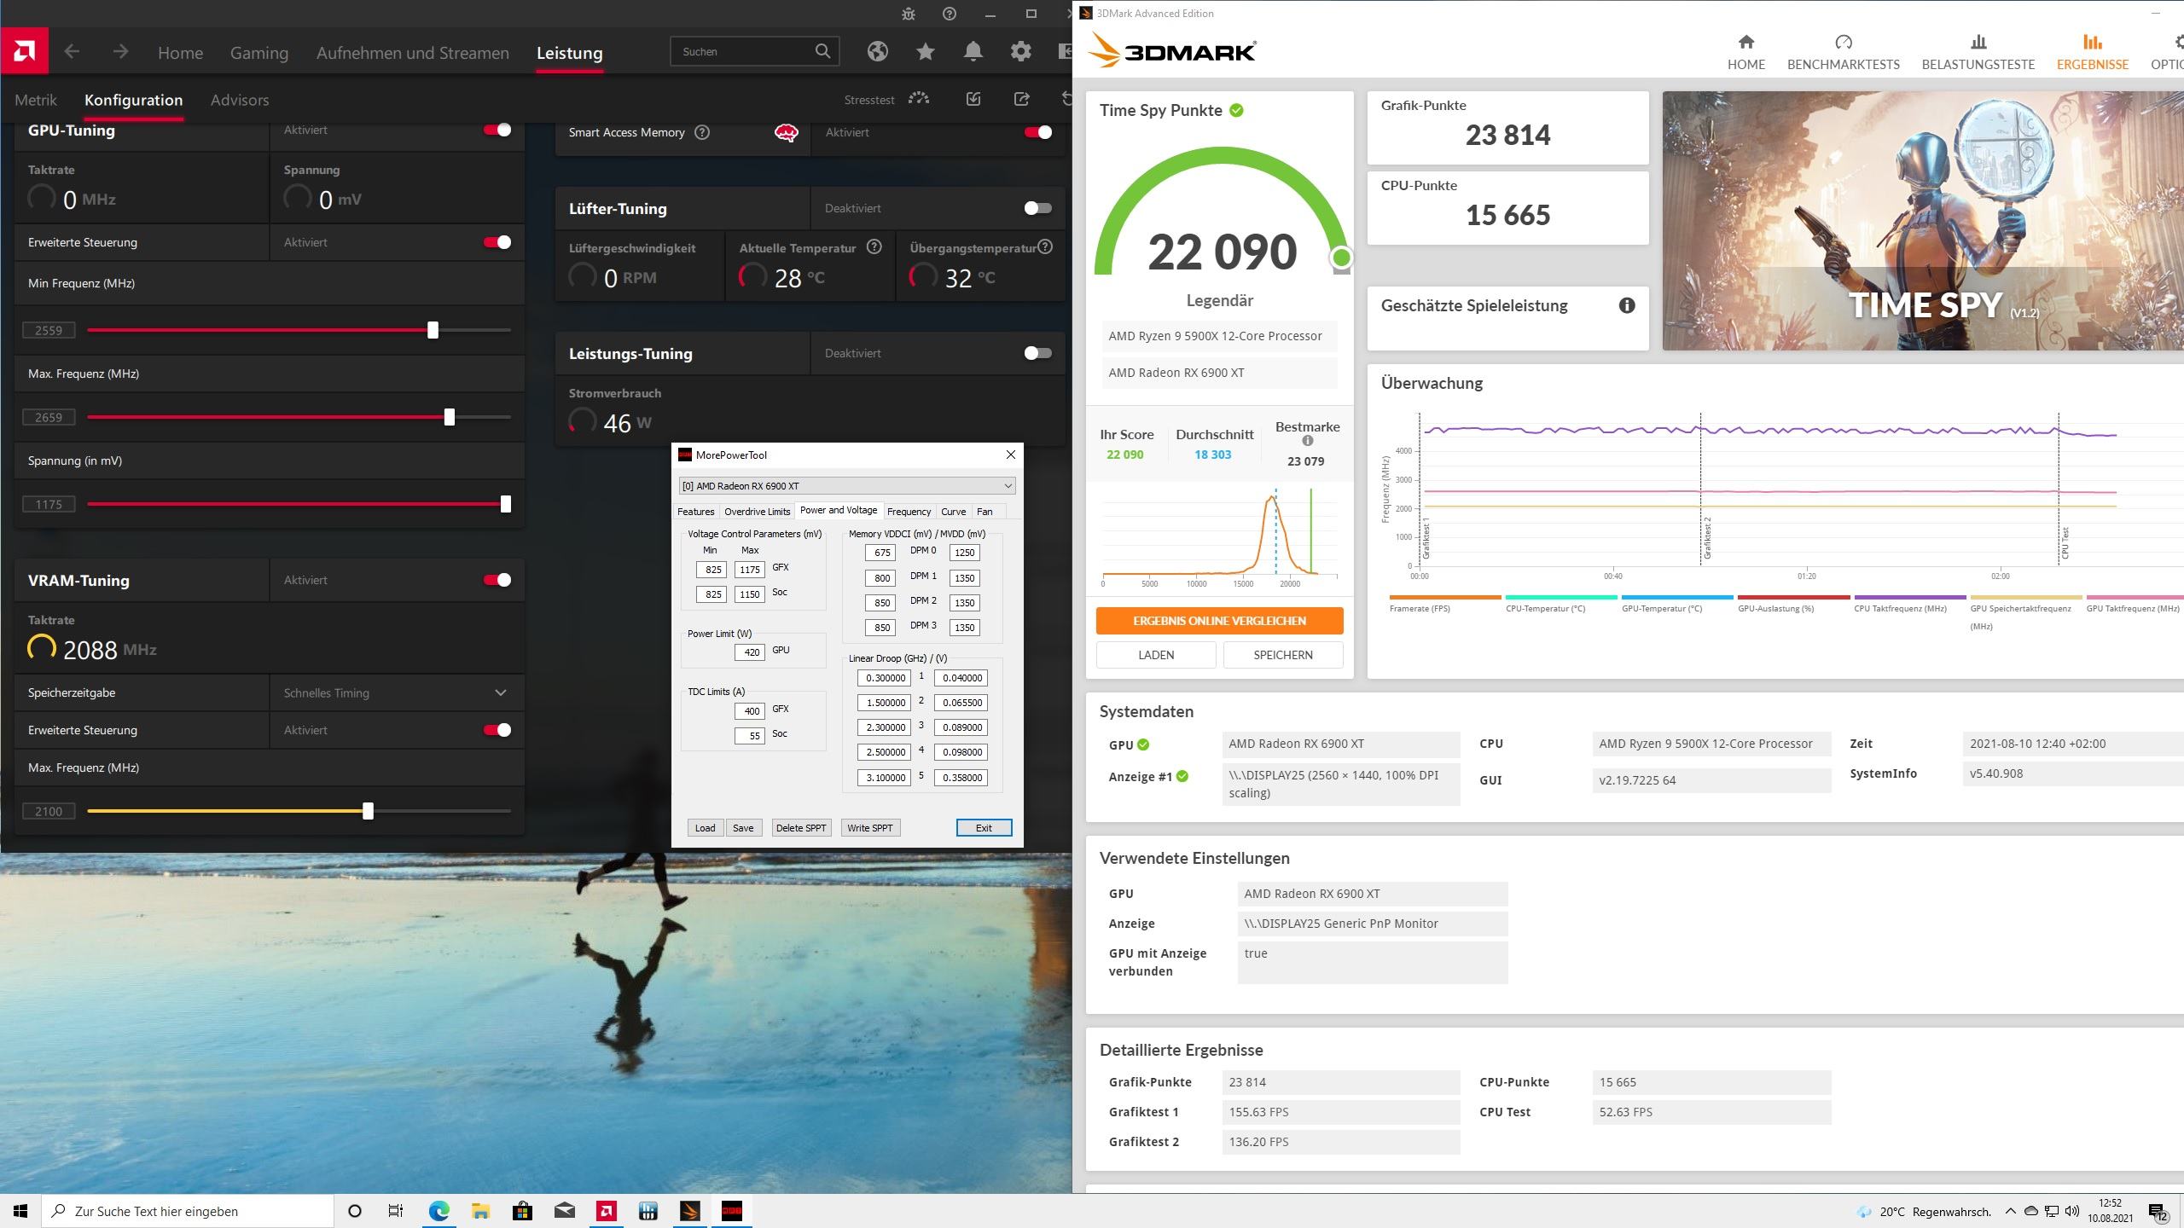Click Smart Access Memory help icon
Screen dimensions: 2184x1228
point(702,132)
